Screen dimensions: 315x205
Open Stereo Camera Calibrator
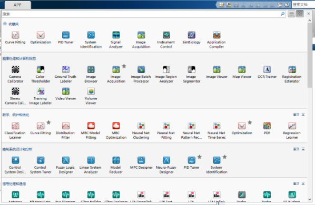15,96
